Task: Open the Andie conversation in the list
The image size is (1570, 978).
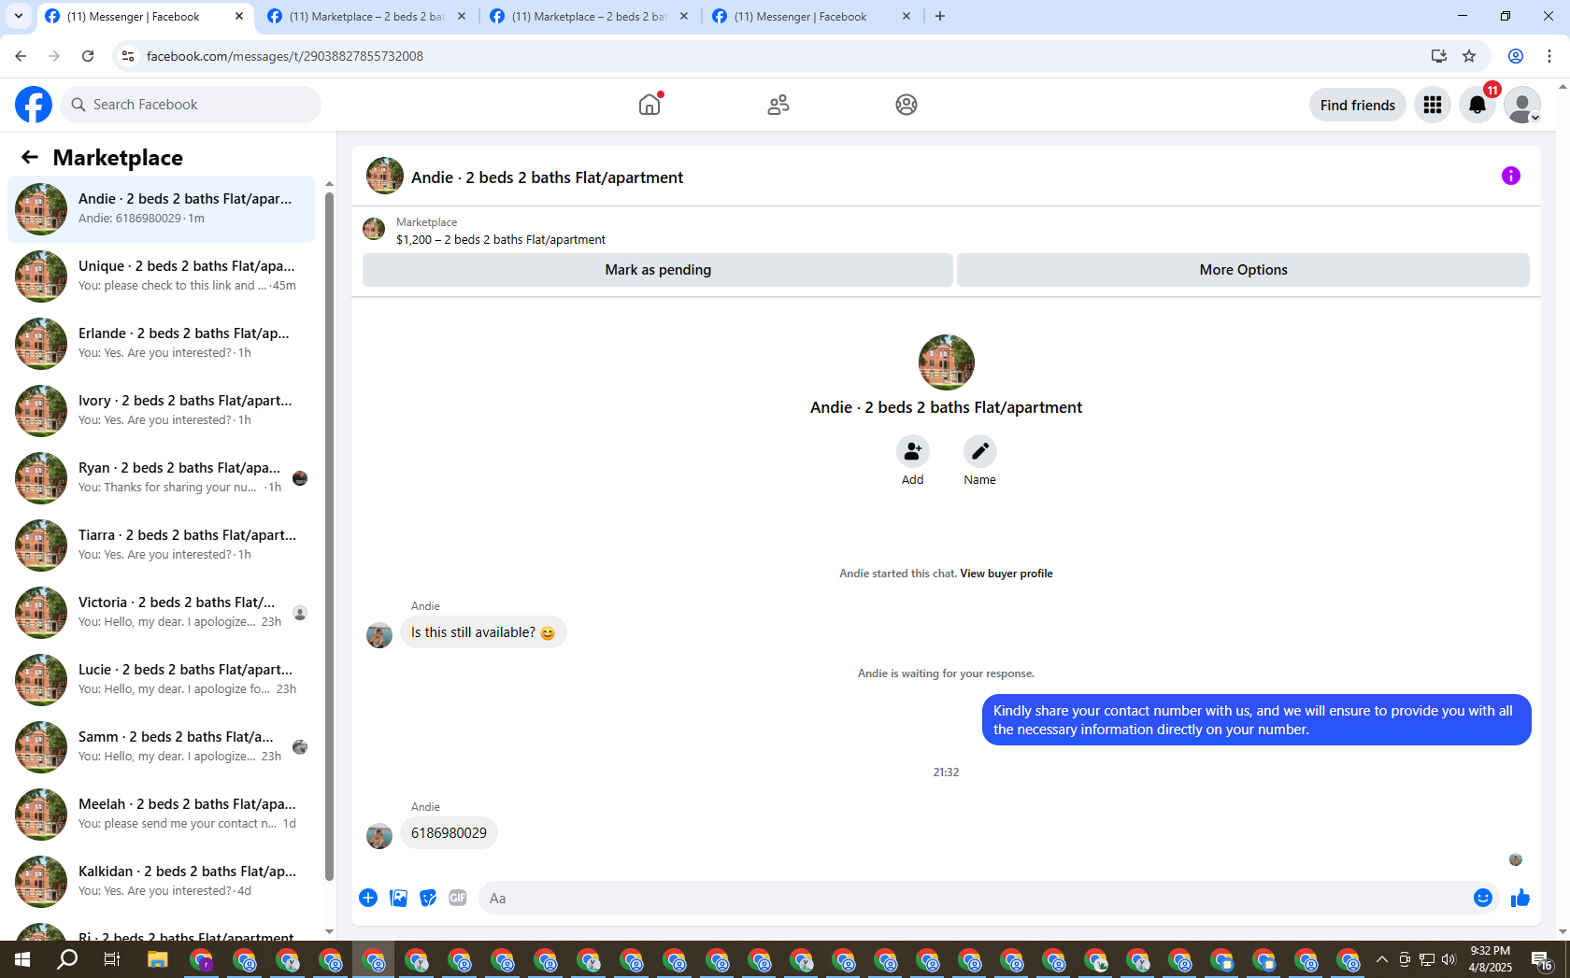Action: (x=161, y=208)
